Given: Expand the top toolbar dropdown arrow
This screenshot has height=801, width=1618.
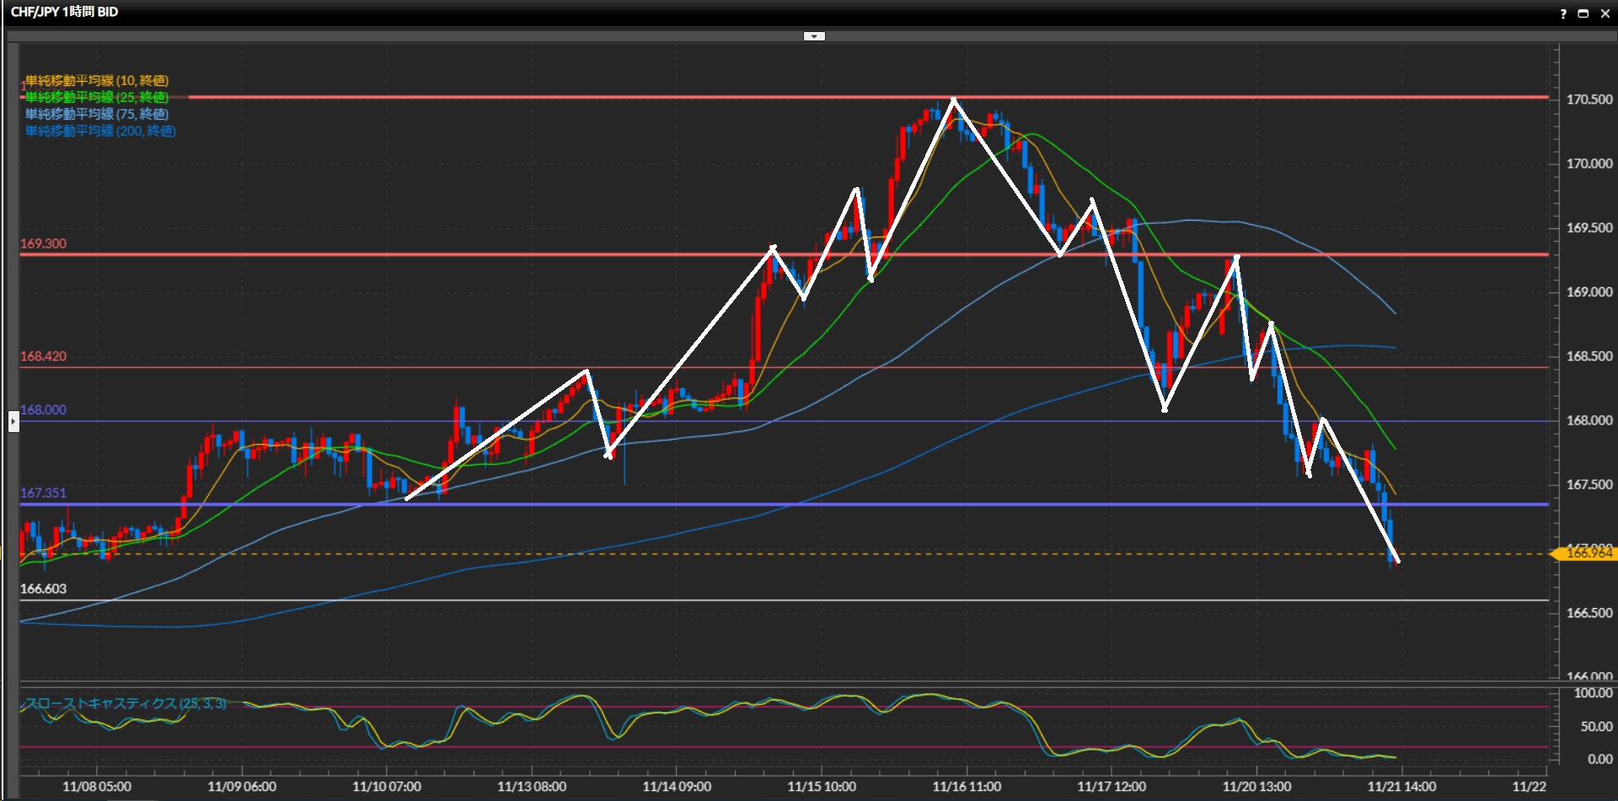Looking at the screenshot, I should coord(814,36).
